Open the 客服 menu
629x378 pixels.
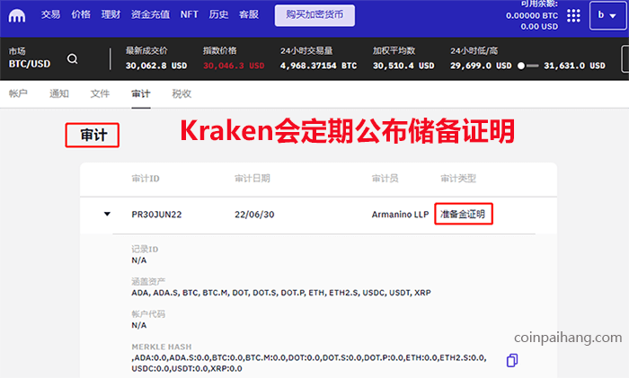[249, 15]
